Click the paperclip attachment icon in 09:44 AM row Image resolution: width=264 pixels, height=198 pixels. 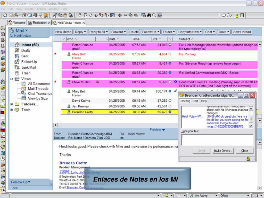click(176, 91)
